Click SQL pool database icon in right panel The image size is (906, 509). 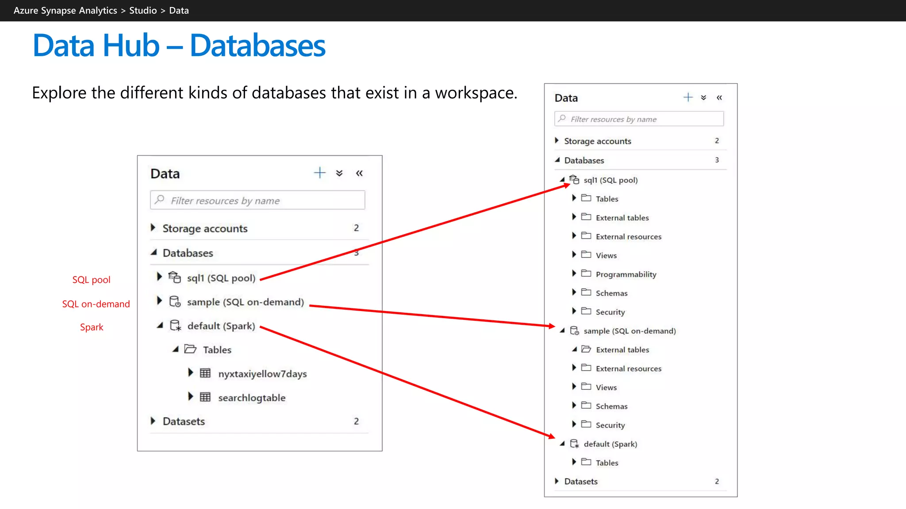point(574,179)
